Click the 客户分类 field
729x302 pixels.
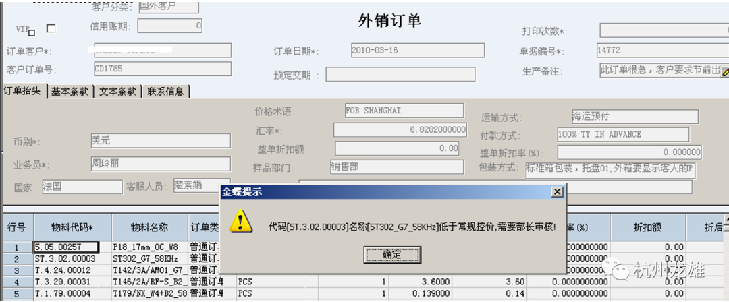169,7
